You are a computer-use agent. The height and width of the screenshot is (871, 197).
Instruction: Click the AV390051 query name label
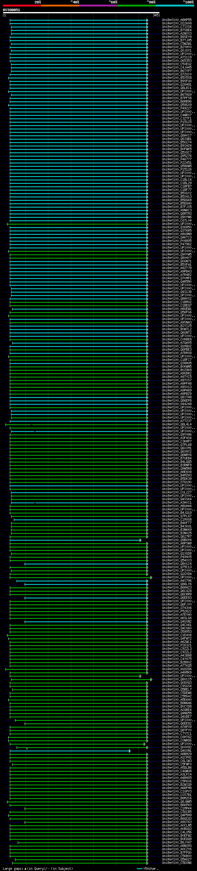pos(11,10)
